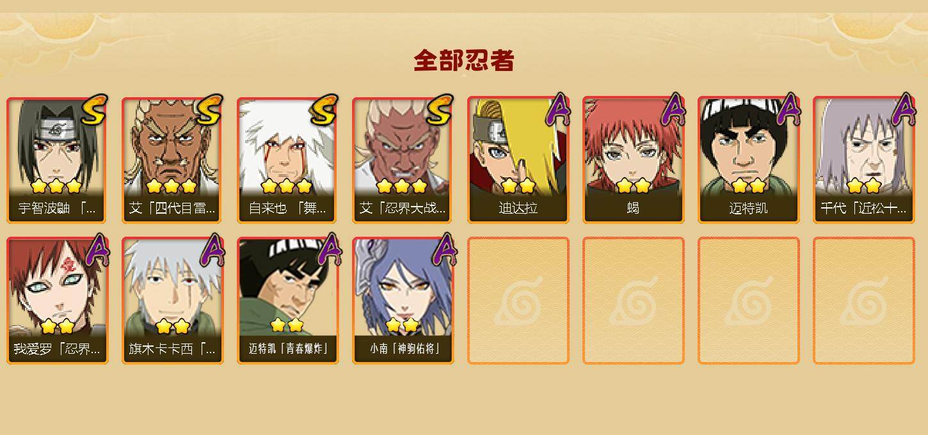928x435 pixels.
Task: Click the S rank badge on 宇智波鼬
Action: coord(93,110)
